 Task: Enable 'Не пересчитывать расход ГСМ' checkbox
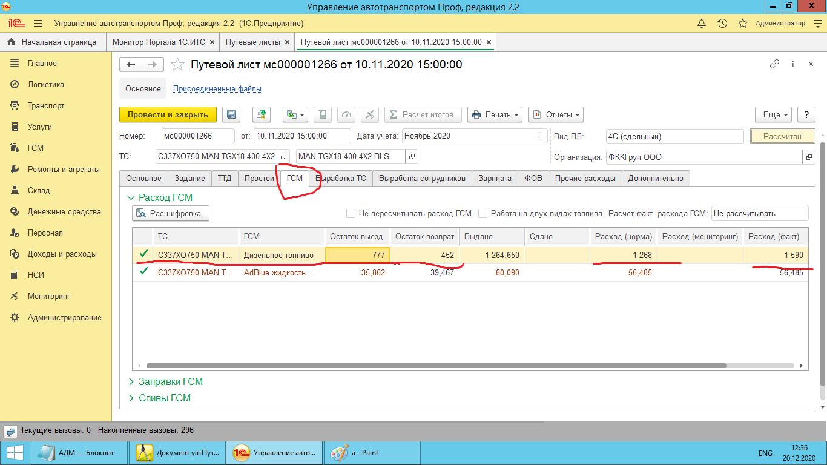pos(351,213)
